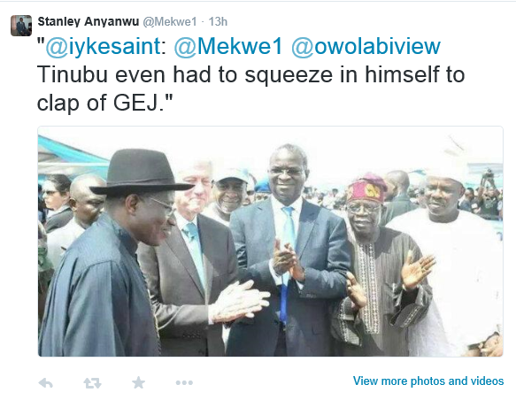Click the Stanley Anyanwu display name
This screenshot has width=516, height=400.
[89, 21]
